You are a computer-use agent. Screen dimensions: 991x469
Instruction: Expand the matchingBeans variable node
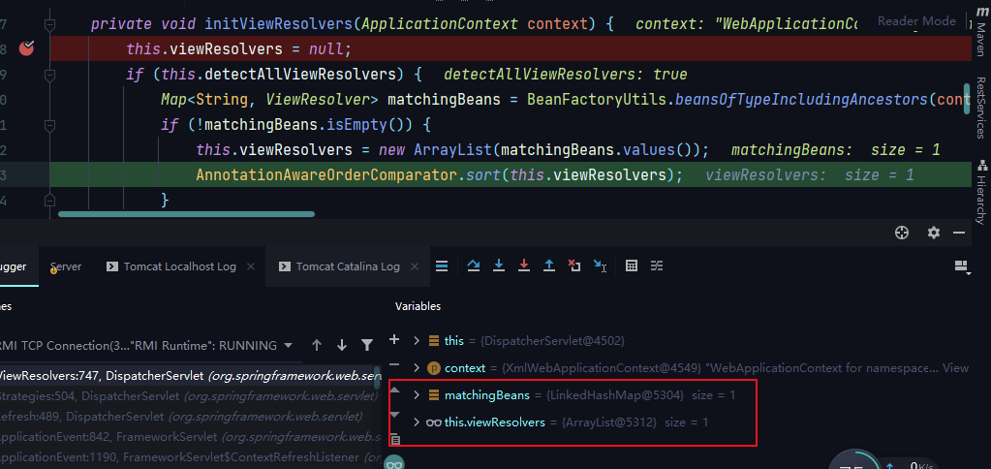coord(416,395)
